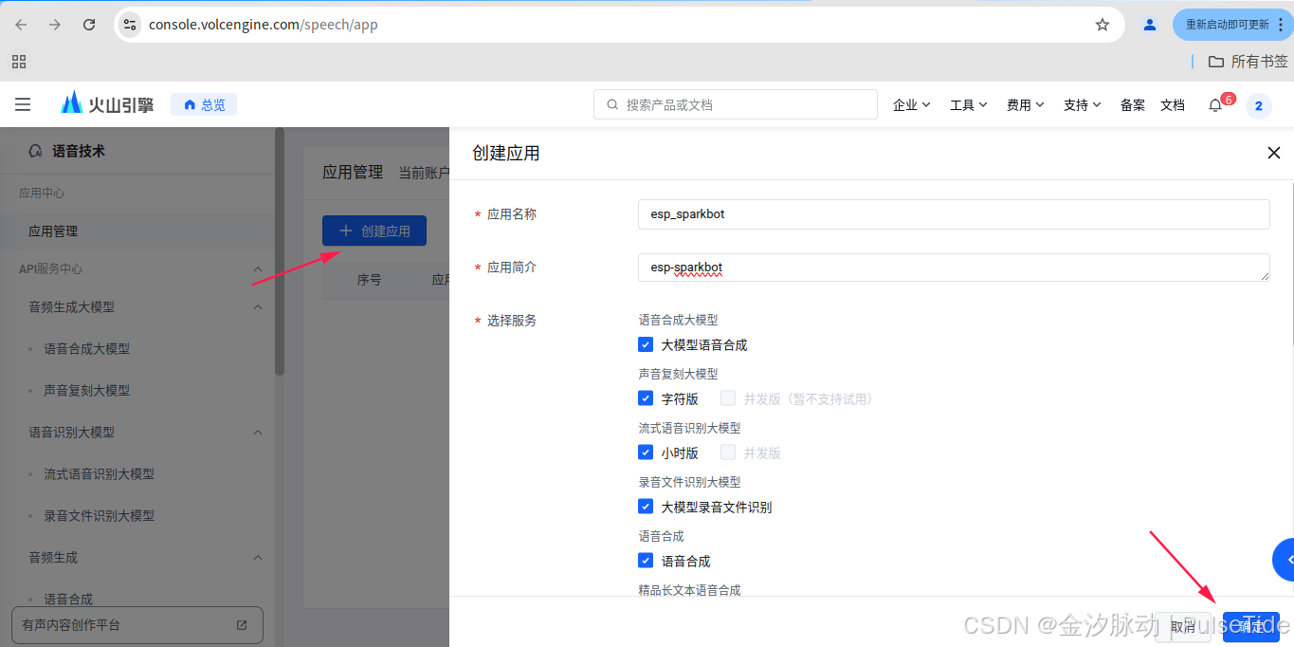Click the blue floating side widget
Viewport: 1294px width, 647px height.
click(1284, 560)
